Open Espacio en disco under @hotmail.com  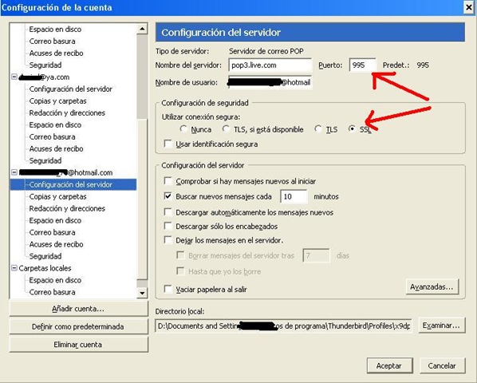55,220
